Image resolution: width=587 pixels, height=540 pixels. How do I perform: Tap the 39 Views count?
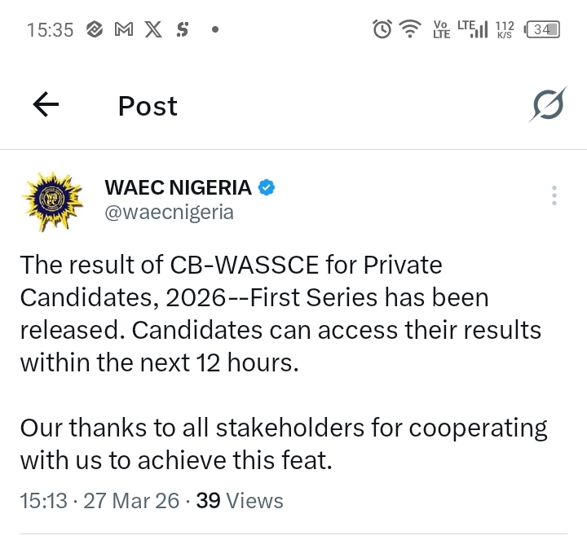click(240, 500)
